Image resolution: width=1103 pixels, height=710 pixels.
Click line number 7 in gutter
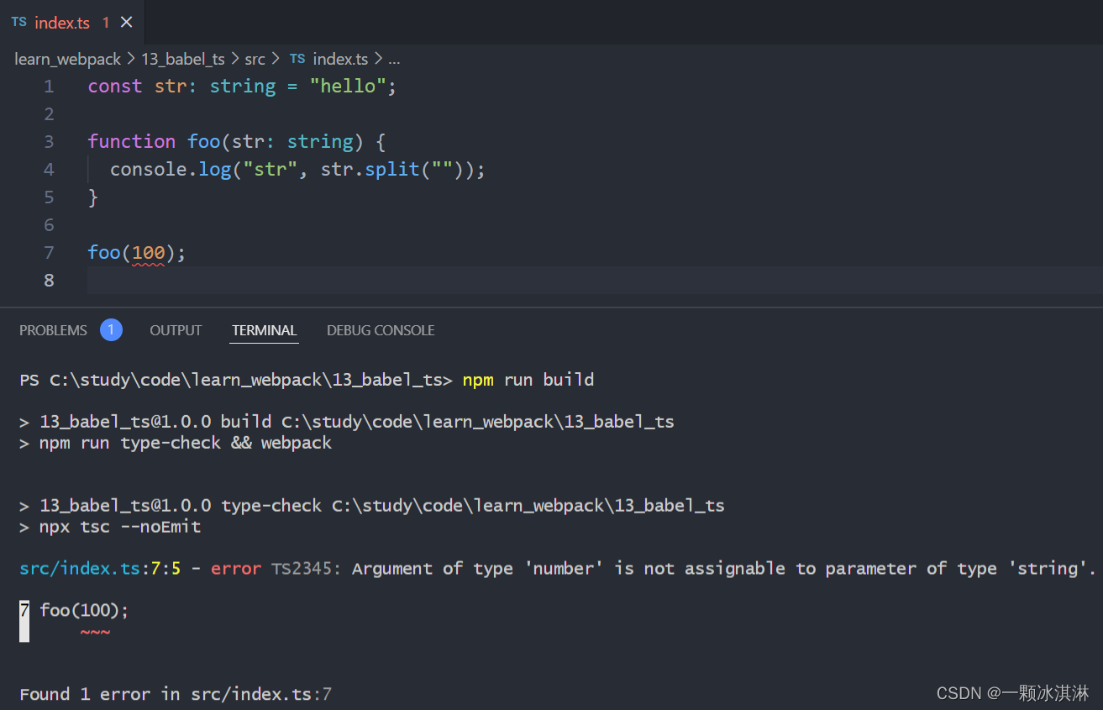click(49, 252)
